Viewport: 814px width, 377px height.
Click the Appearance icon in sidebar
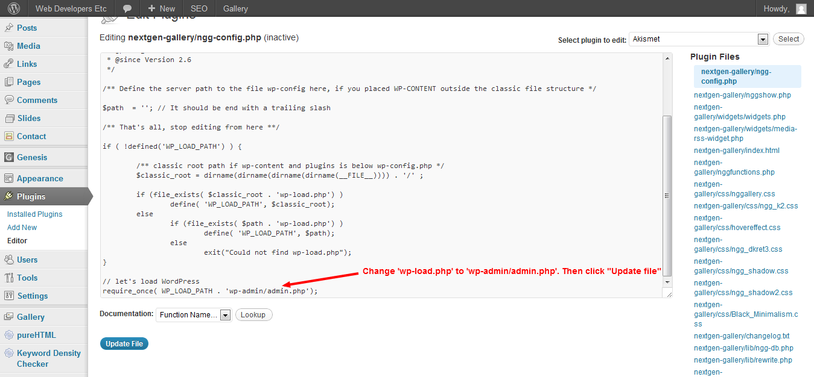pyautogui.click(x=9, y=178)
